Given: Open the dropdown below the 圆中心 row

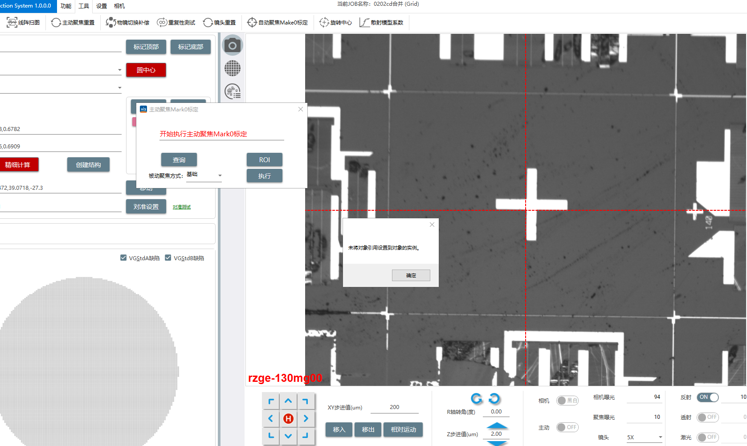Looking at the screenshot, I should pos(119,88).
